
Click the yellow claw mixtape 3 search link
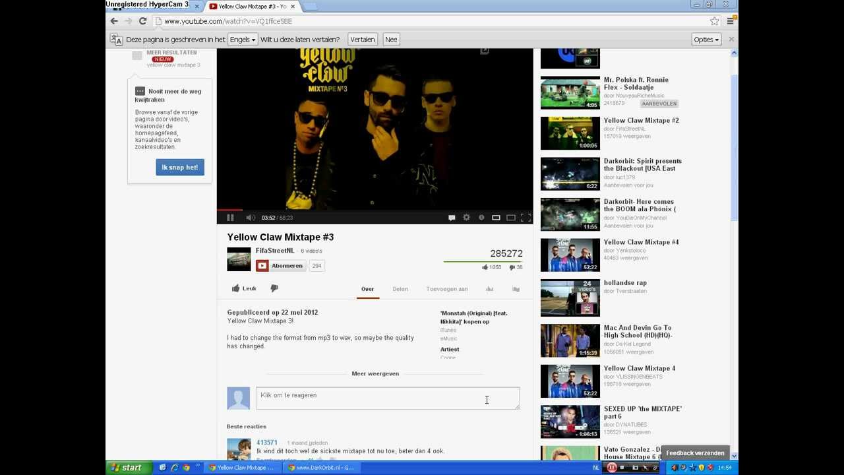click(x=173, y=65)
